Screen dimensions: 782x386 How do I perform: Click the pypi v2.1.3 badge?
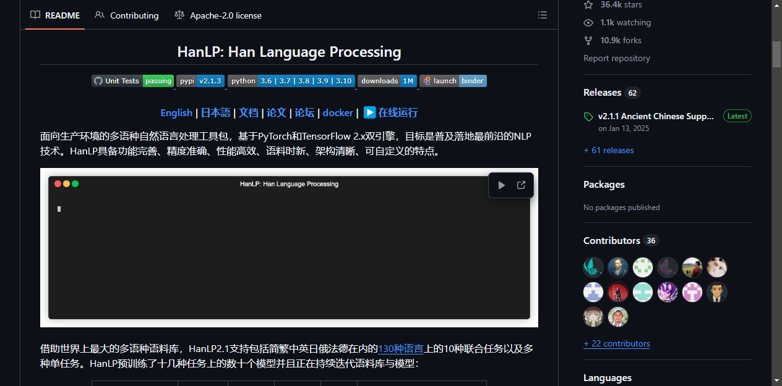click(200, 81)
